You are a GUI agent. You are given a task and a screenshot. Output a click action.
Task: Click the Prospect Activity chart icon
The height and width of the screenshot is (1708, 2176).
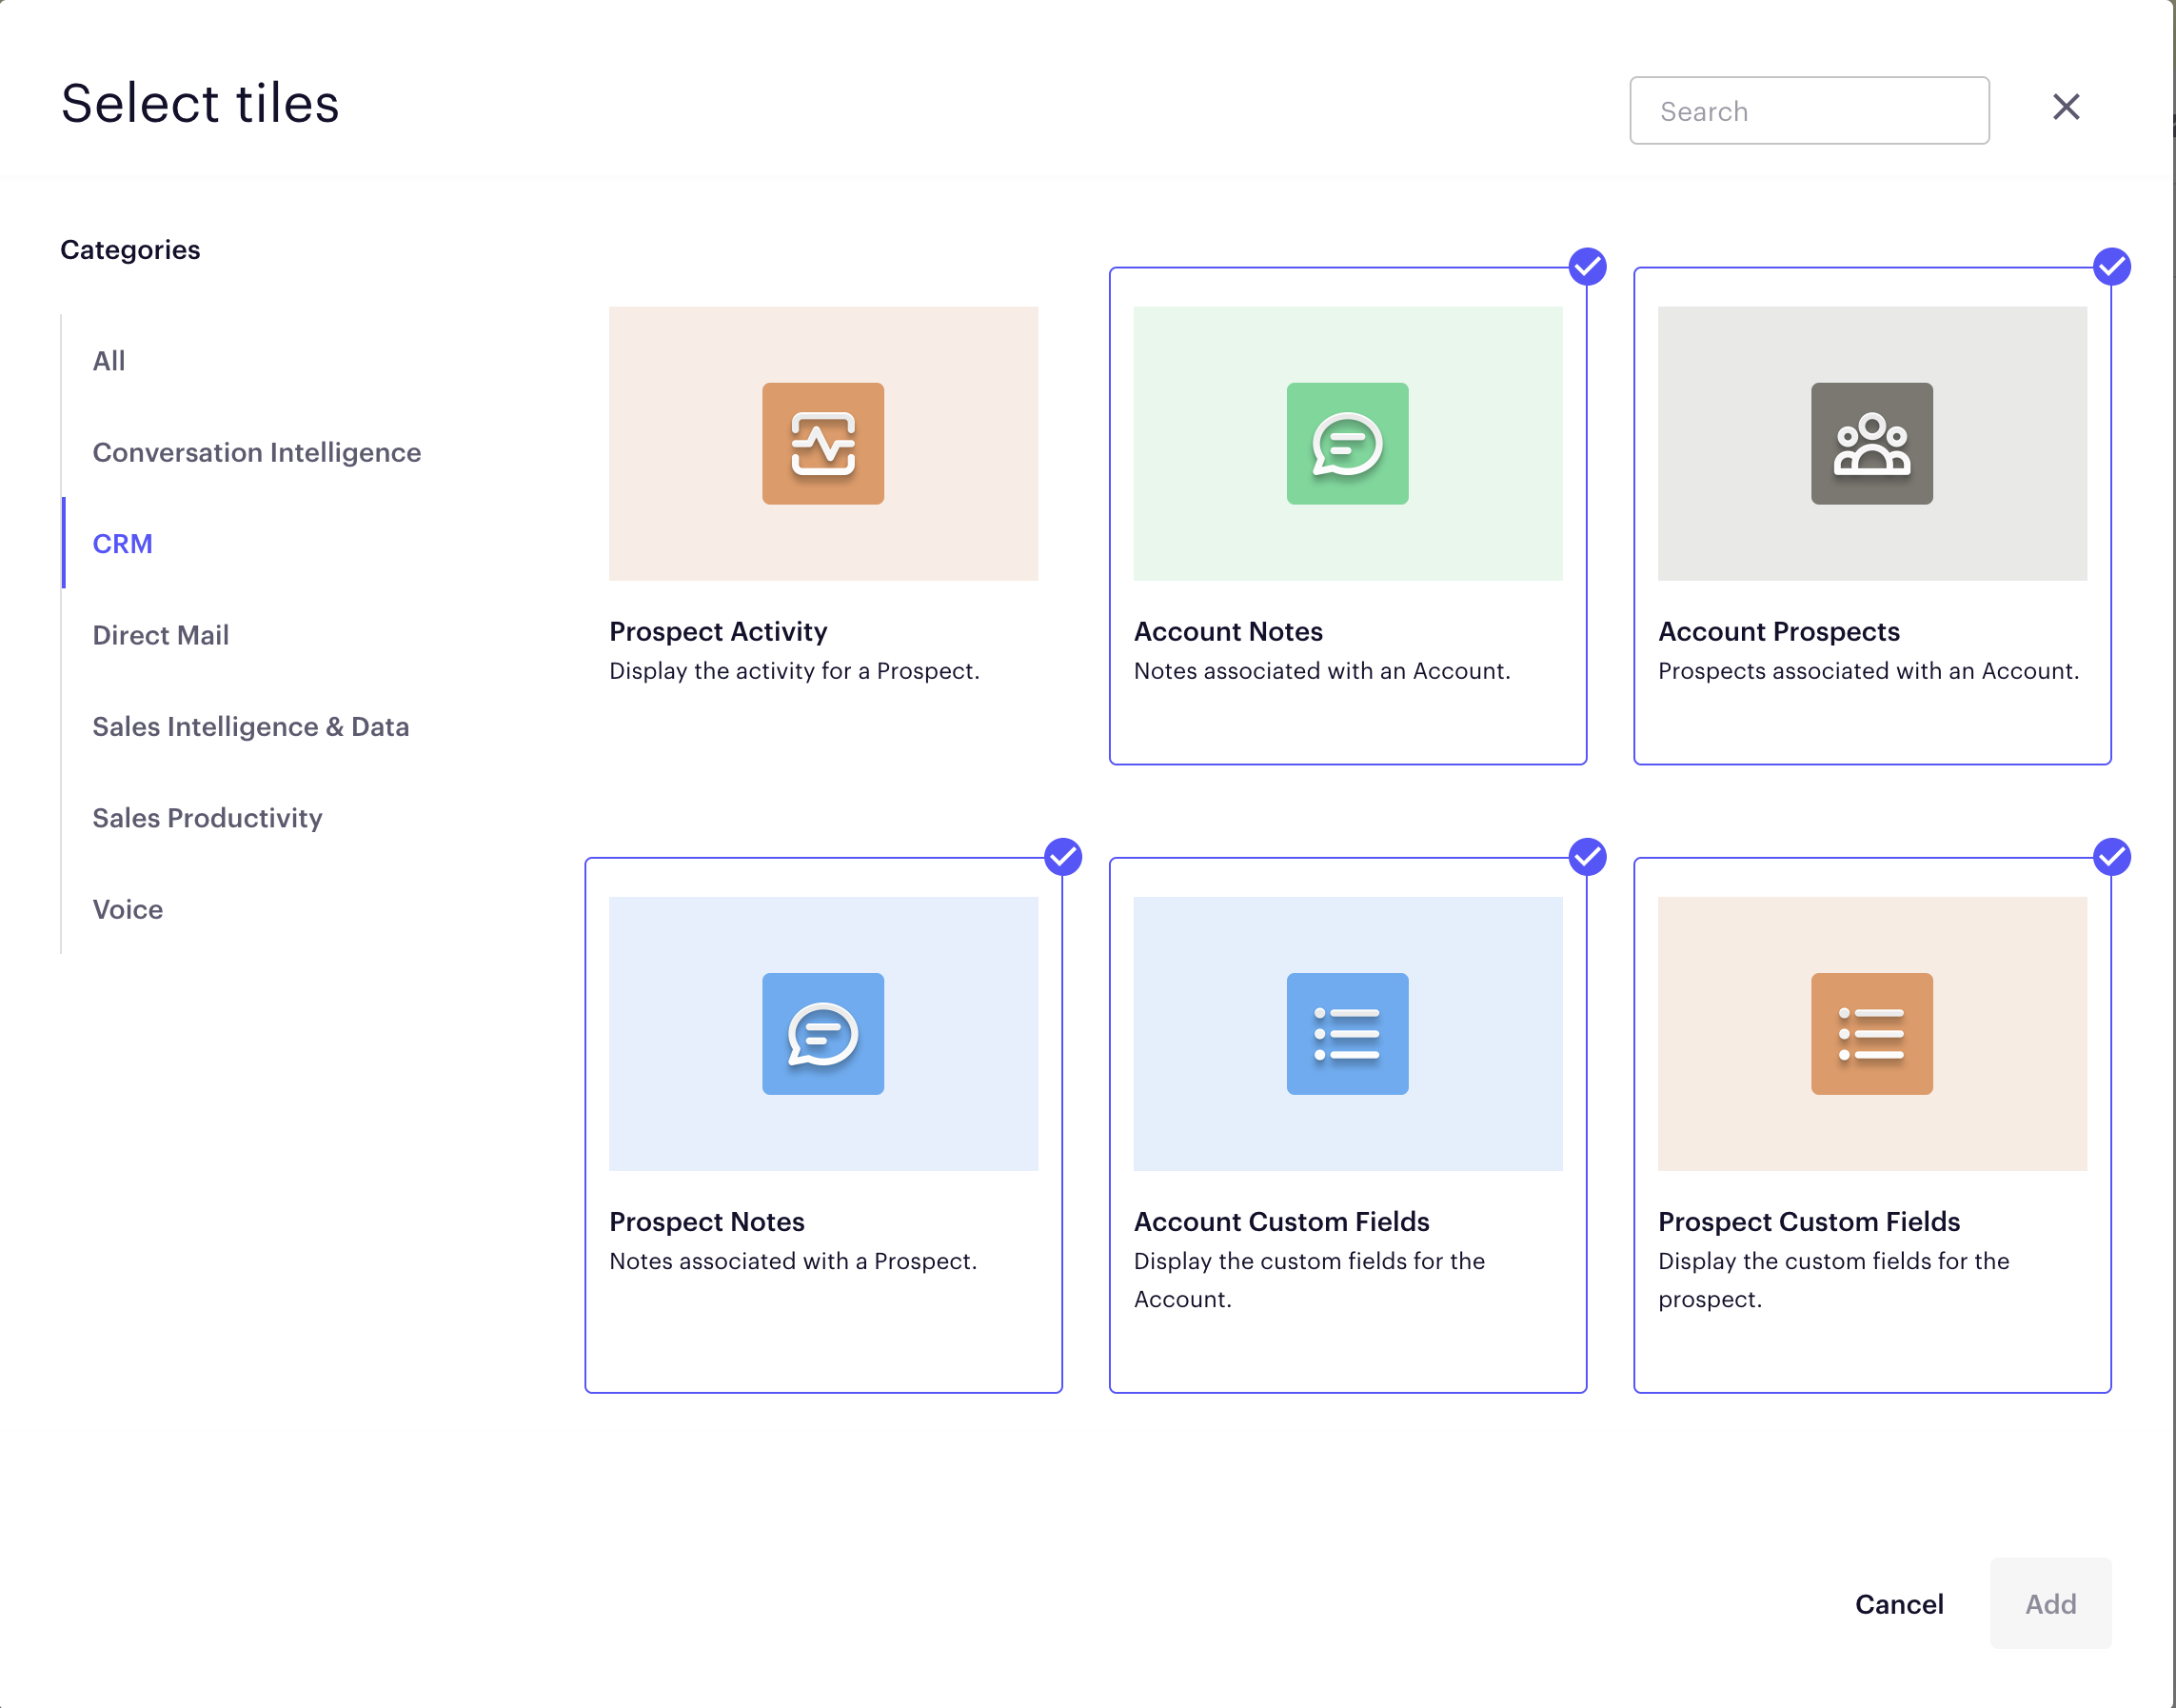click(822, 443)
